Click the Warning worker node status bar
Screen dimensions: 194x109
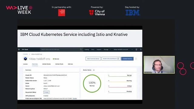[x=120, y=81]
